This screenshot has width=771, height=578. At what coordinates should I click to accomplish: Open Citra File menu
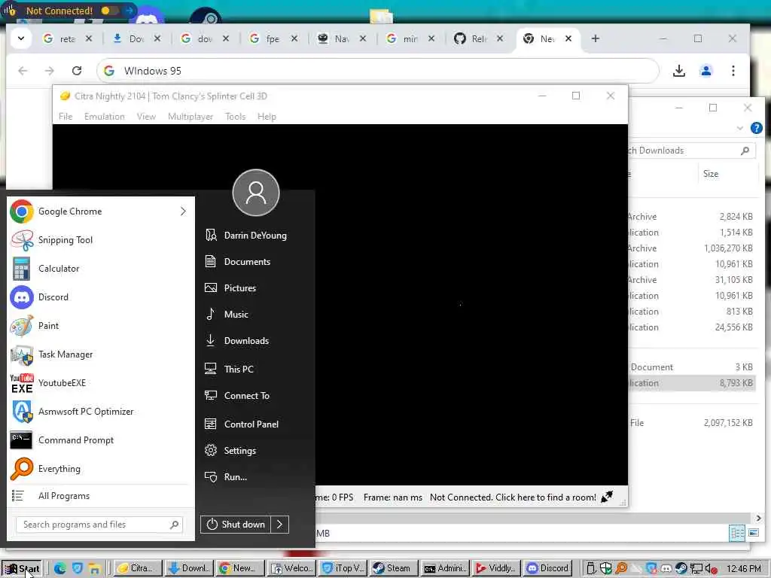[x=66, y=117]
